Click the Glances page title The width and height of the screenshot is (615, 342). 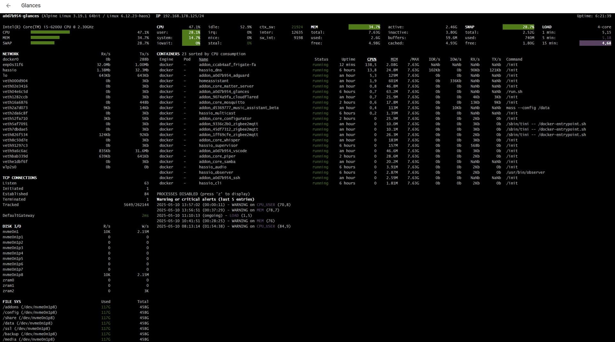coord(31,6)
